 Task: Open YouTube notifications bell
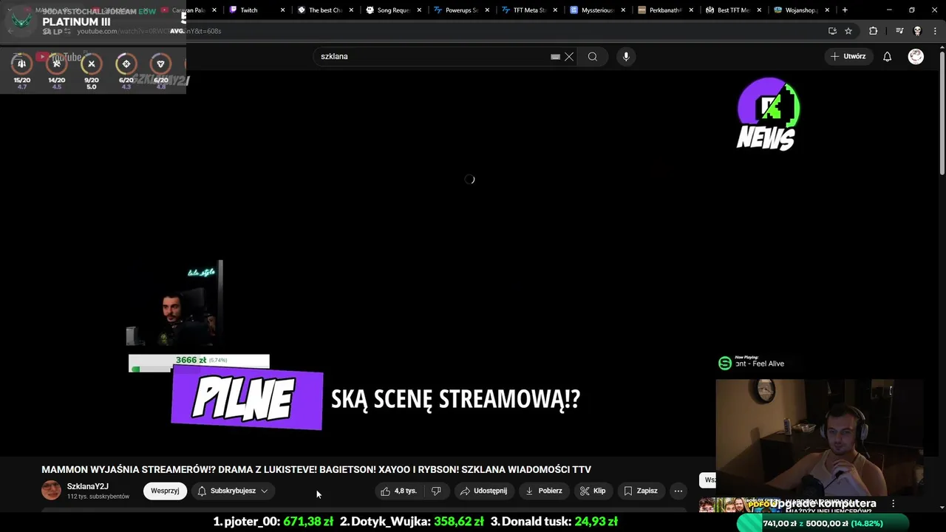[x=888, y=56]
